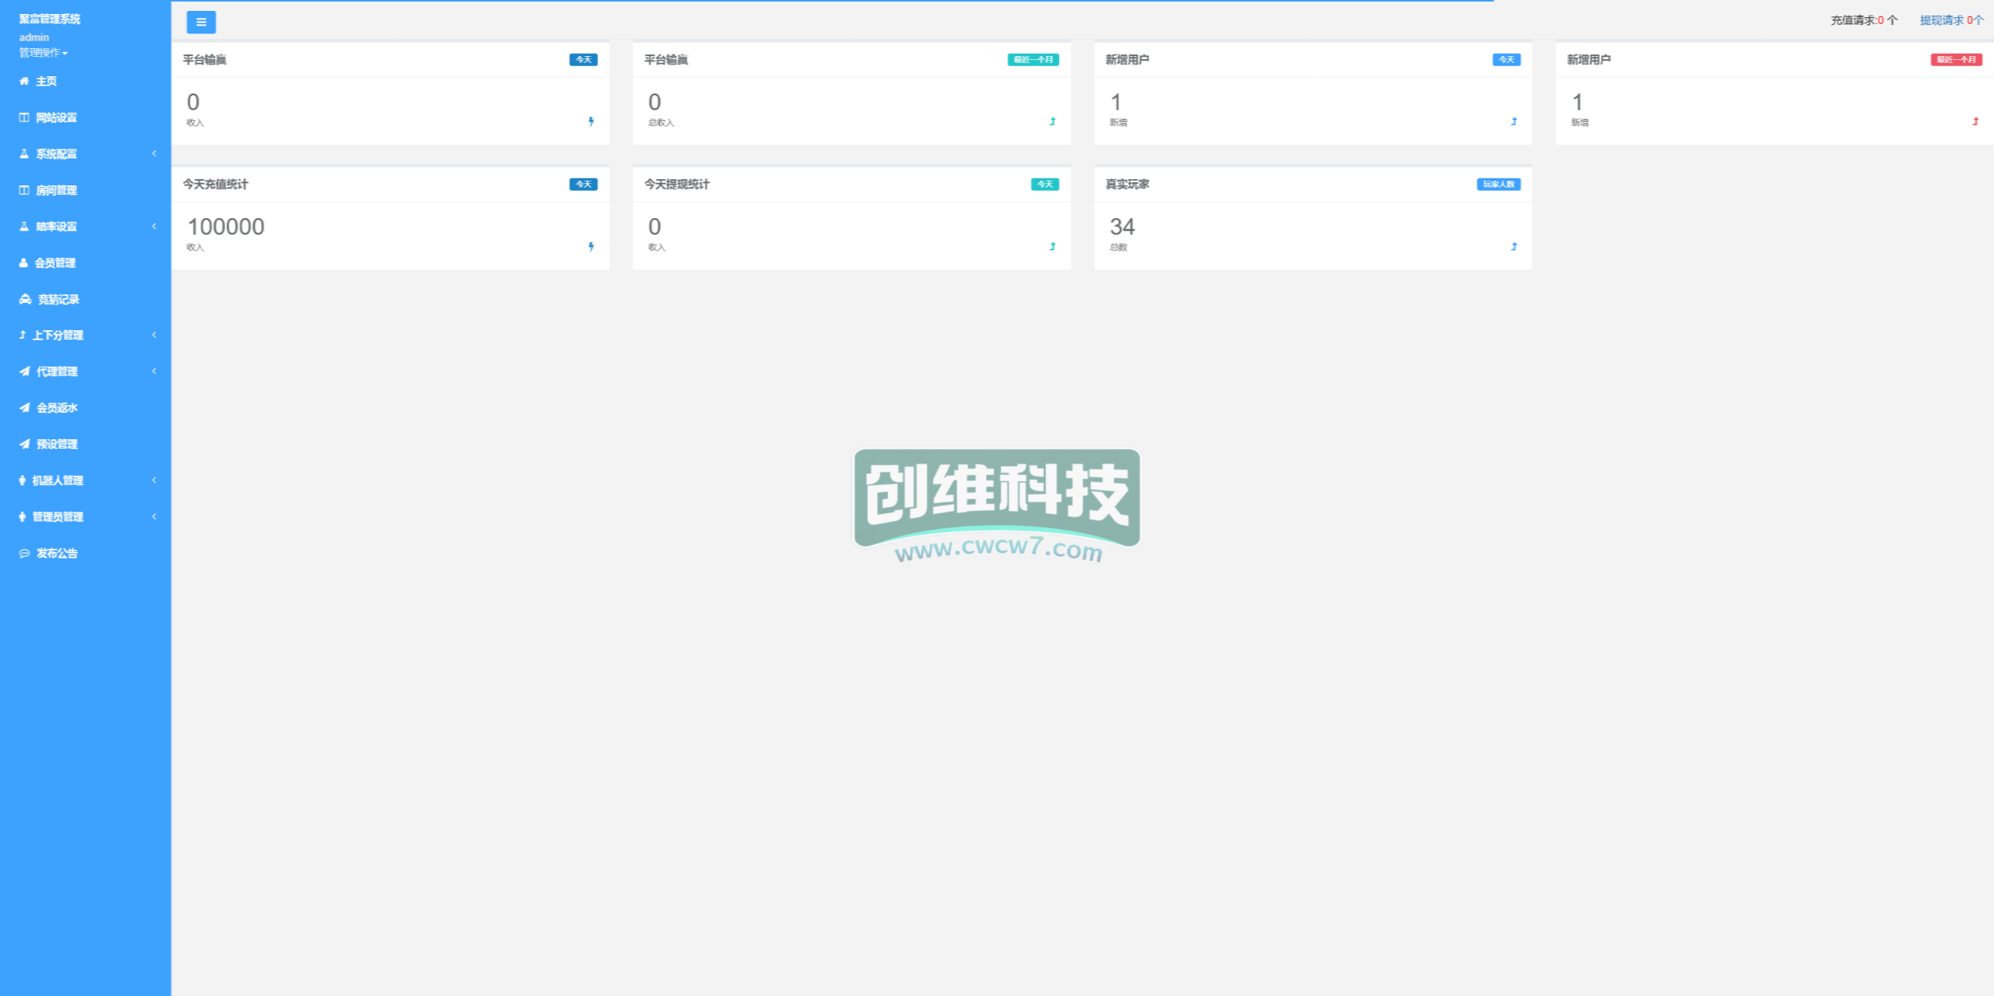Expand the 机器人管理 chevron

(x=154, y=480)
